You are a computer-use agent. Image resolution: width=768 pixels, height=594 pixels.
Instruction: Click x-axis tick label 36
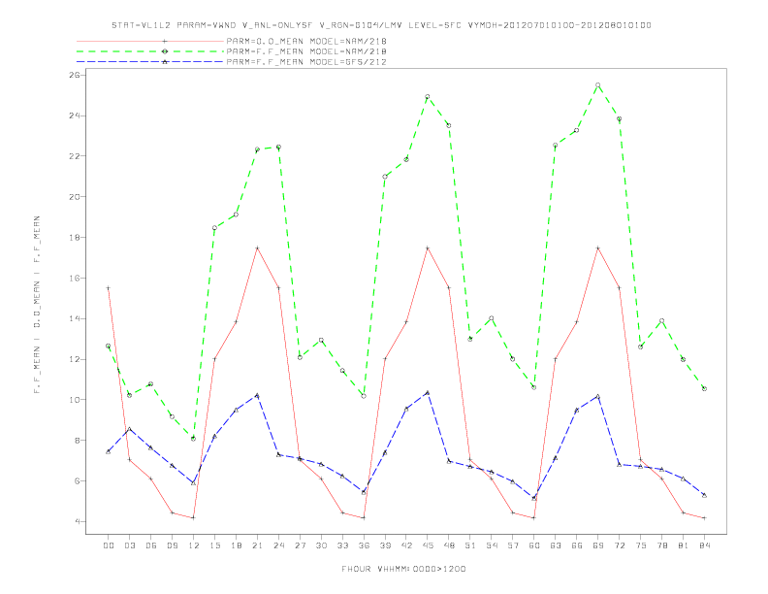click(364, 545)
